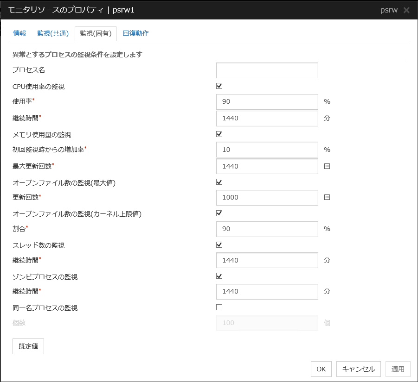Reset settings with the 既定値 button
This screenshot has width=418, height=382.
pos(28,346)
